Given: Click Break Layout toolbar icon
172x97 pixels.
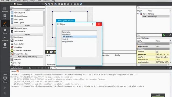Looking at the screenshot, I should (x=78, y=4).
